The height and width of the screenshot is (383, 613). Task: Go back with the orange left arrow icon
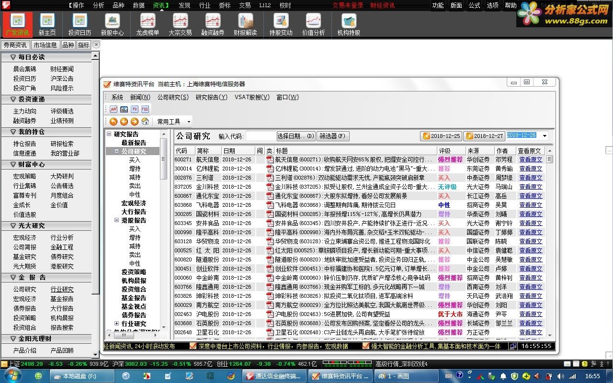pyautogui.click(x=124, y=122)
